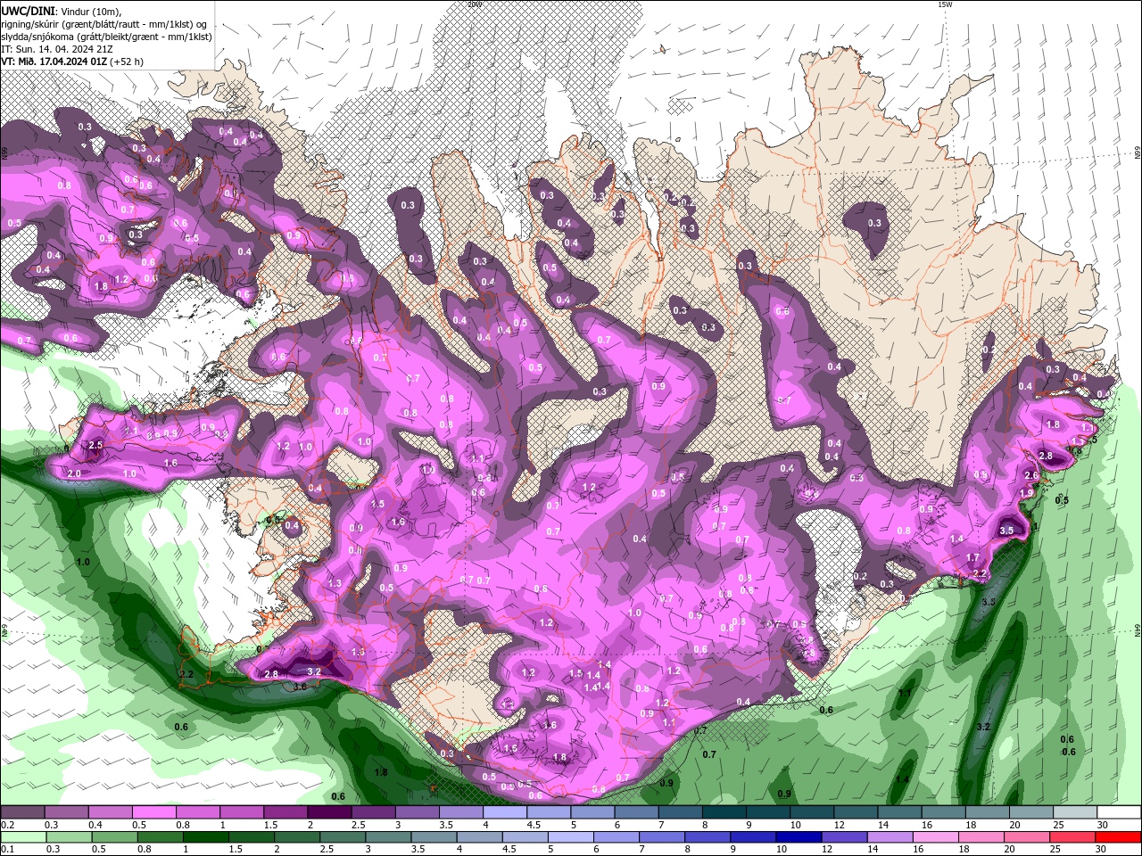This screenshot has height=856, width=1142.
Task: Click the 2.0 value at western peninsula tip
Action: pyautogui.click(x=74, y=473)
